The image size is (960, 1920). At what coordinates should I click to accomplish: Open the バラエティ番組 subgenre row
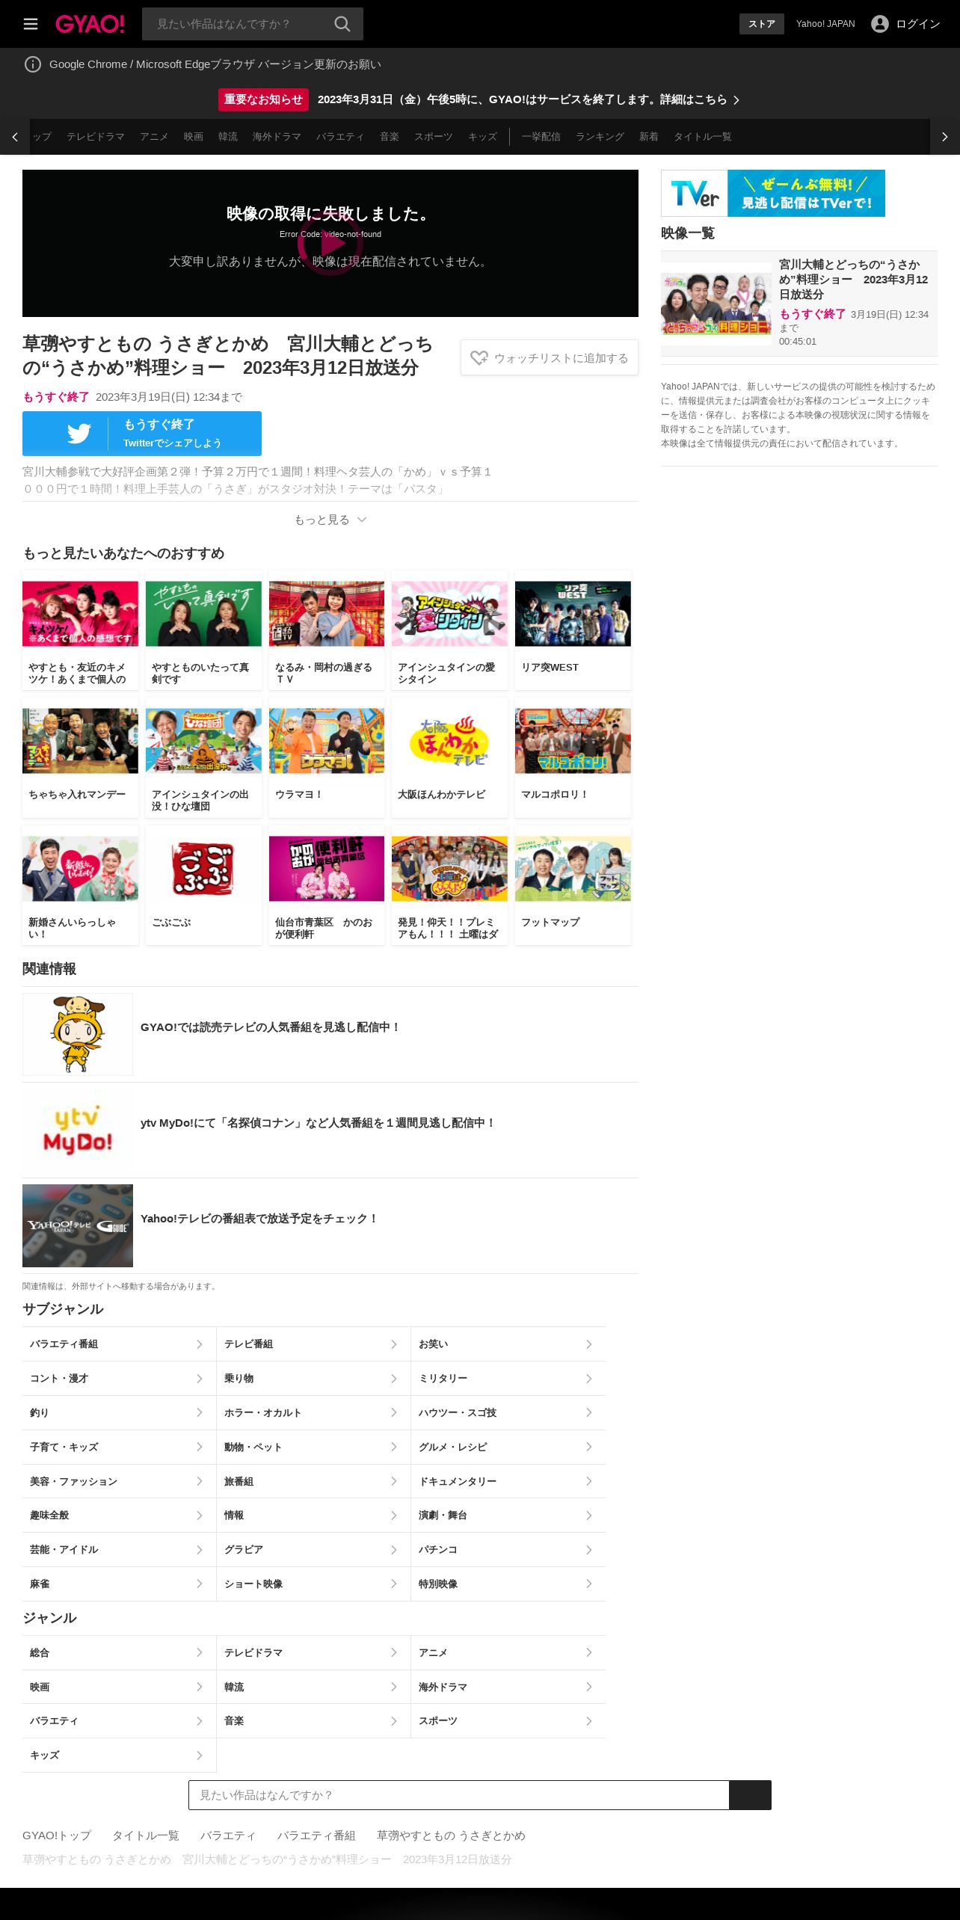point(119,1344)
